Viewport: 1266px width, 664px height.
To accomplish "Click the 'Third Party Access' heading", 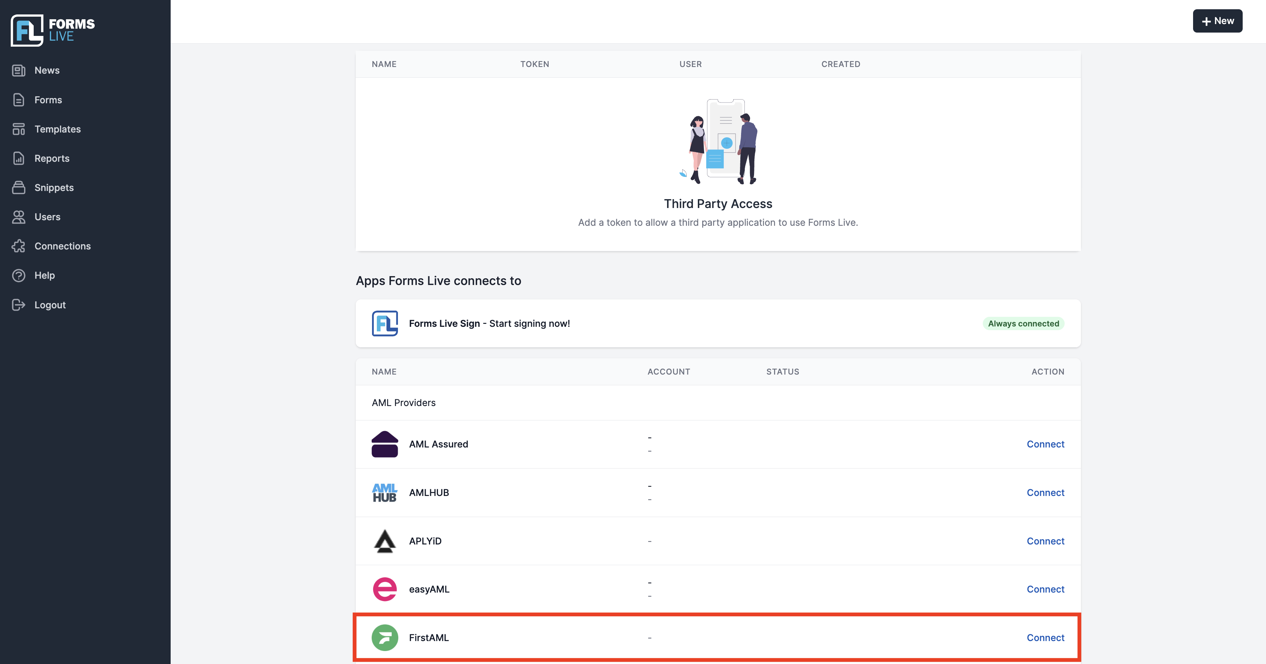I will click(718, 204).
